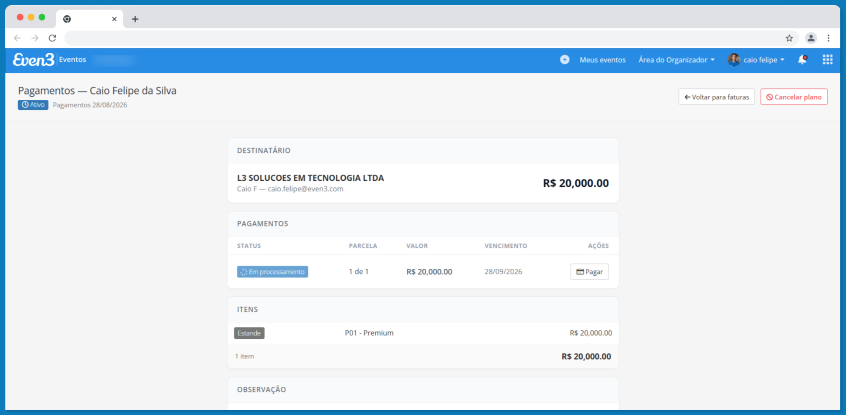The width and height of the screenshot is (846, 415).
Task: Click the Em processamento status badge
Action: coord(272,272)
